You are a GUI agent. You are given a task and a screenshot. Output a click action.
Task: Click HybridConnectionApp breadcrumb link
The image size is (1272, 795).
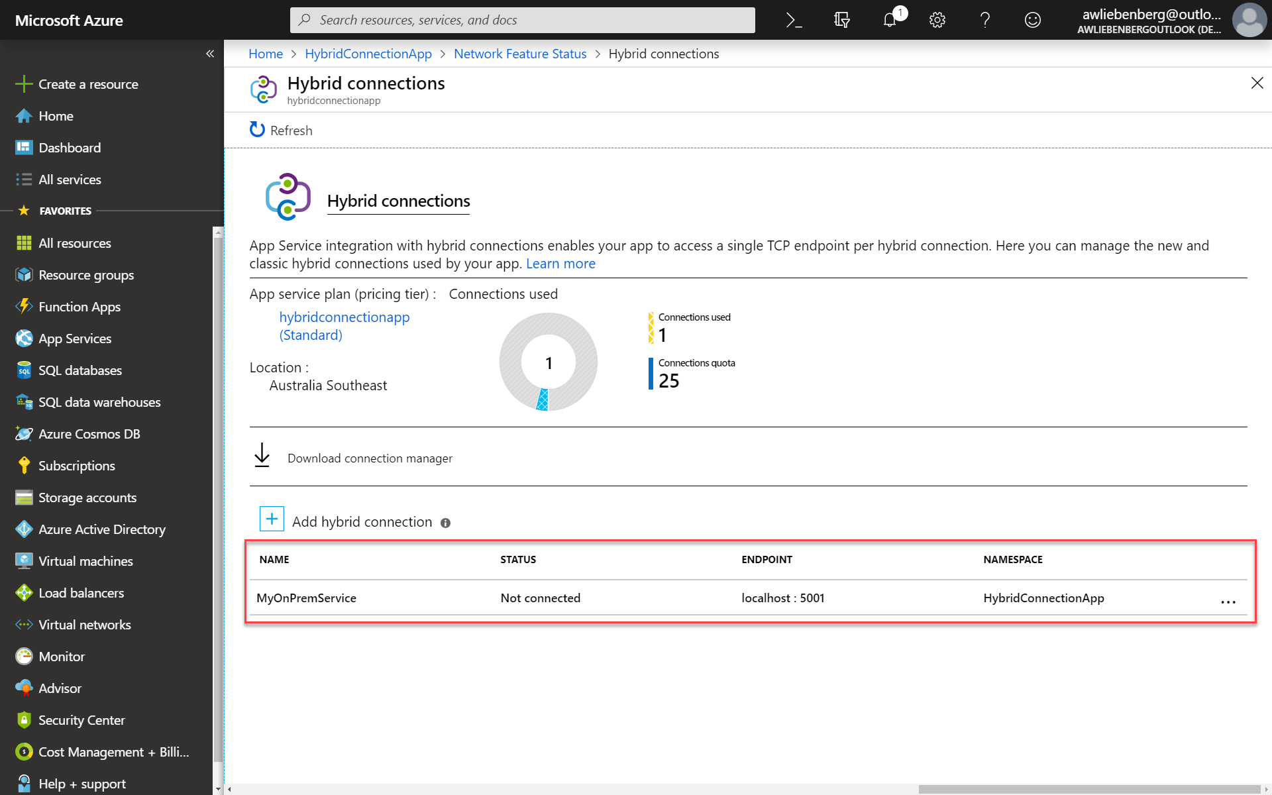click(368, 54)
